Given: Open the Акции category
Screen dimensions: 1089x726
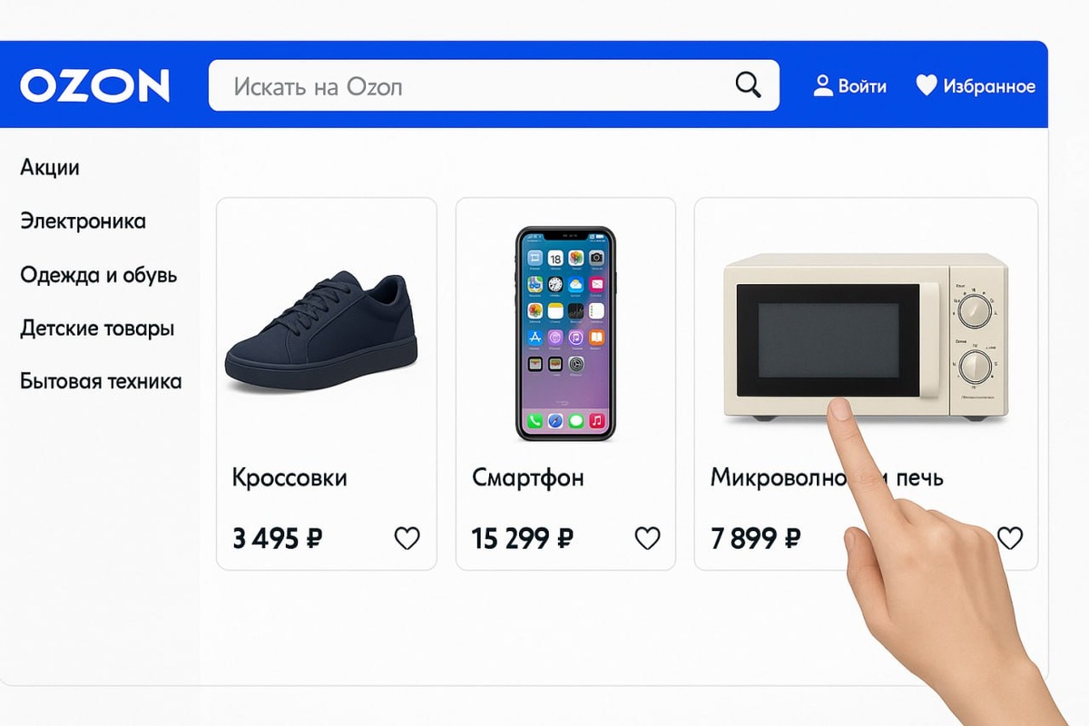Looking at the screenshot, I should click(x=50, y=168).
